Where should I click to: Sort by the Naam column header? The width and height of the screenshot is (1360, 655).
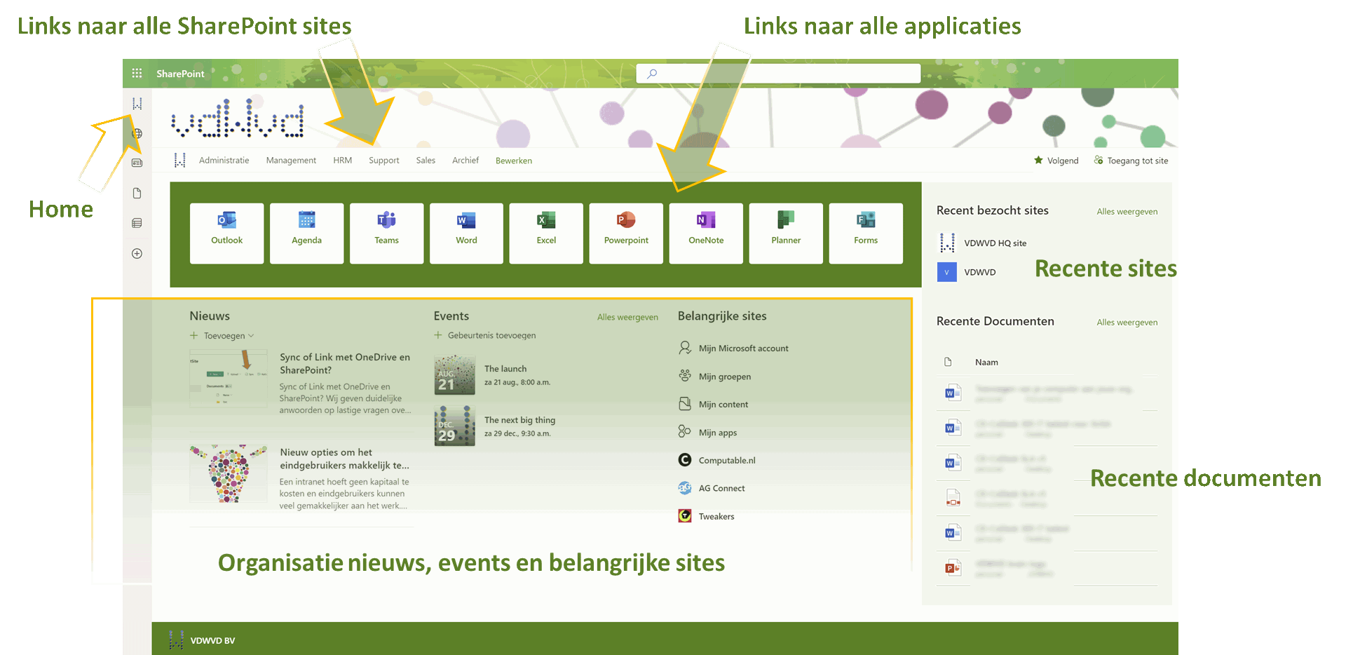click(x=986, y=363)
